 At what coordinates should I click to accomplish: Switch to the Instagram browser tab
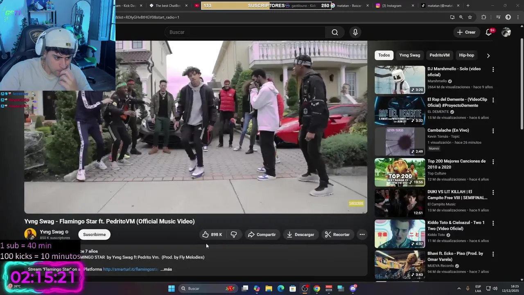[x=395, y=6]
